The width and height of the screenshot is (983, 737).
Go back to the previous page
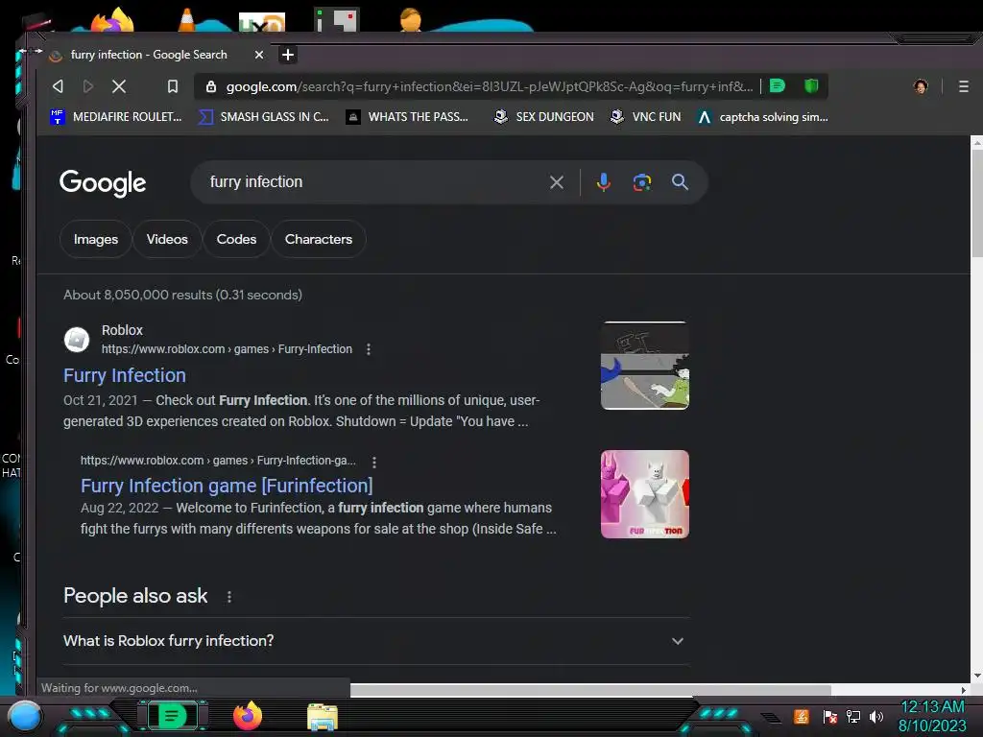[58, 86]
